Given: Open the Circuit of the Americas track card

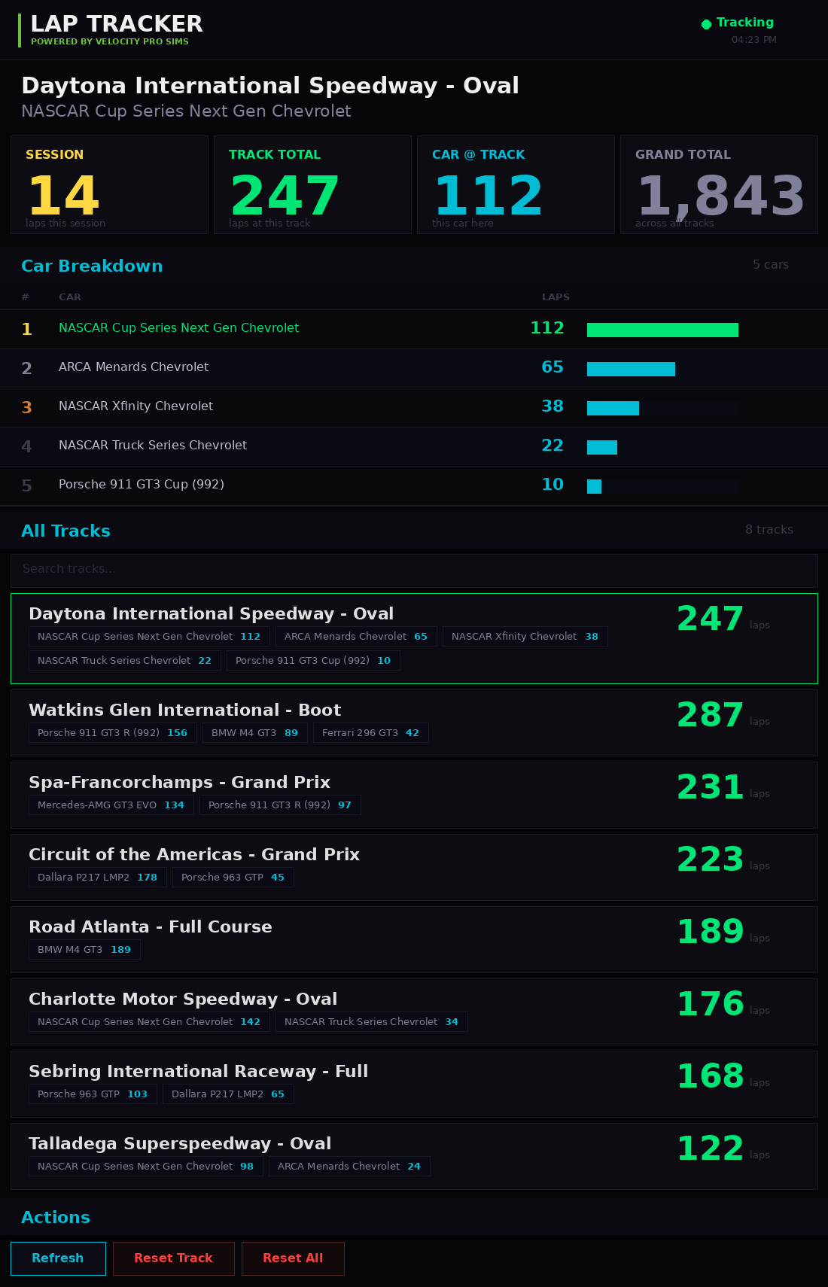Looking at the screenshot, I should point(414,867).
